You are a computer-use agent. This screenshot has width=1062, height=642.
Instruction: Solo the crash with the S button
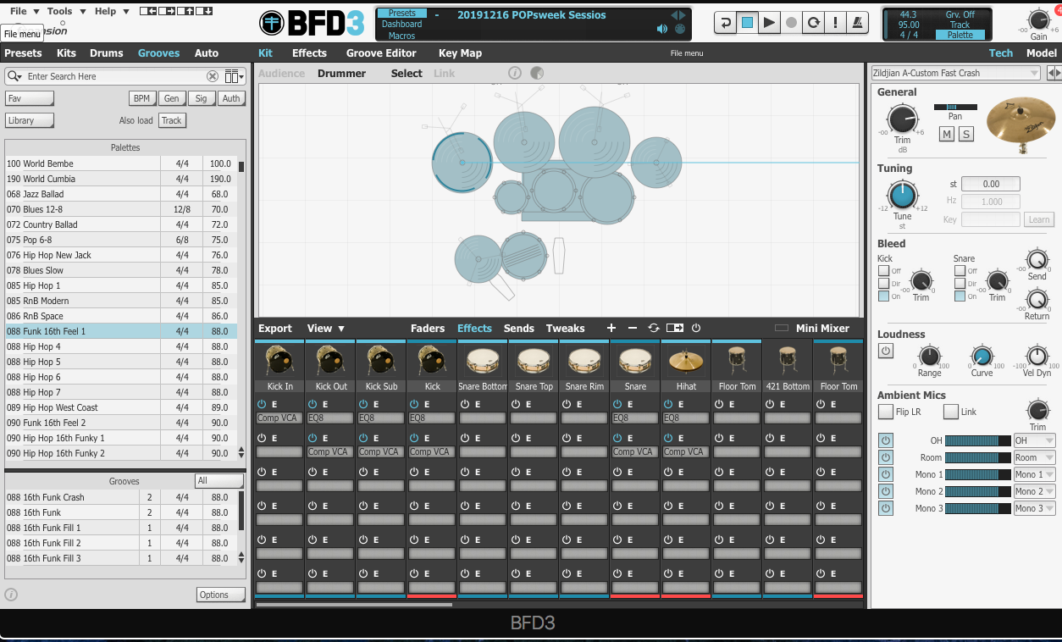pos(965,135)
